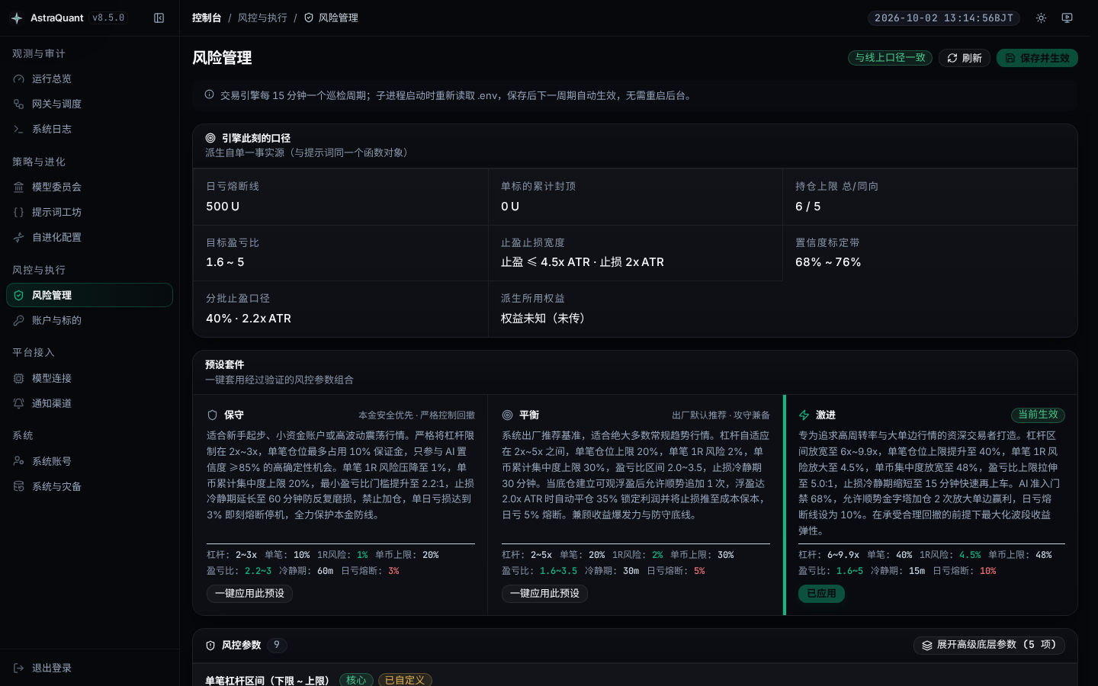Click the 控制台 breadcrumb link
The height and width of the screenshot is (686, 1098).
[x=207, y=18]
